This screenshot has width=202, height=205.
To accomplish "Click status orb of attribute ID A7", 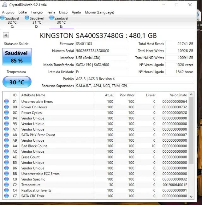I will pyautogui.click(x=6, y=129).
